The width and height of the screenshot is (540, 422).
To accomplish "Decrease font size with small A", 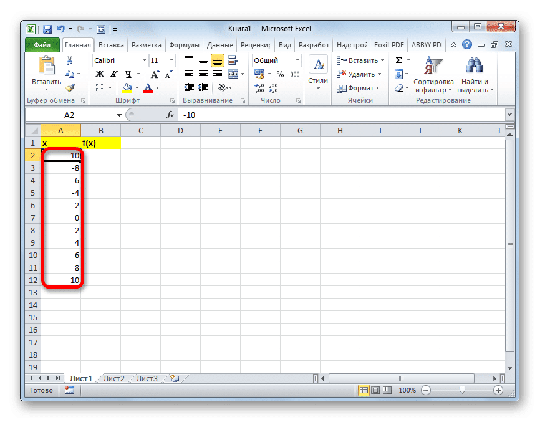I will [x=169, y=74].
